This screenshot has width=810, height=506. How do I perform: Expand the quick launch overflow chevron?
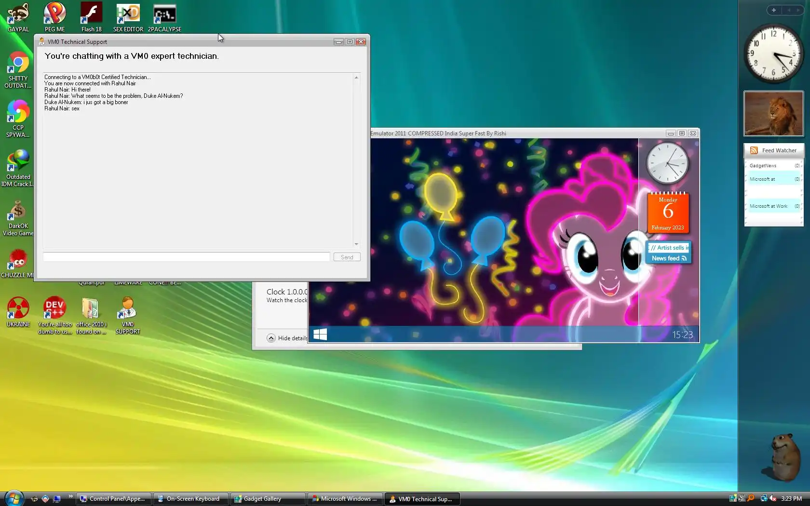(x=70, y=496)
